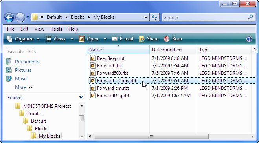Select Blocks folder in tree
The width and height of the screenshot is (259, 143).
[42, 129]
